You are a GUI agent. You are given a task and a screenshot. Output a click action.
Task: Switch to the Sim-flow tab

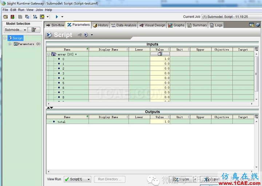(x=55, y=25)
